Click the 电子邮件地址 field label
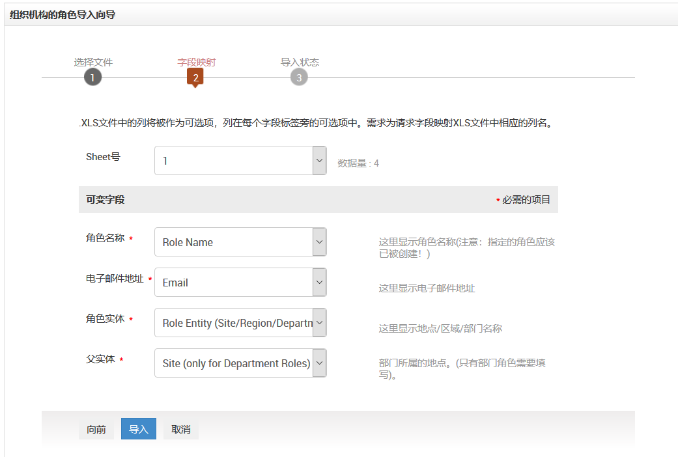Viewport: 678px width, 457px height. tap(115, 279)
